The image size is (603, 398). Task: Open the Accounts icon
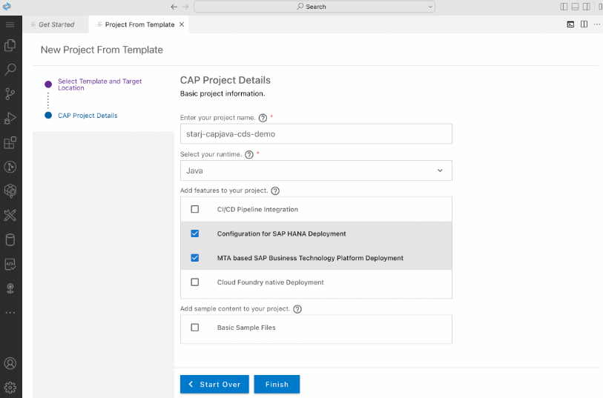click(10, 363)
